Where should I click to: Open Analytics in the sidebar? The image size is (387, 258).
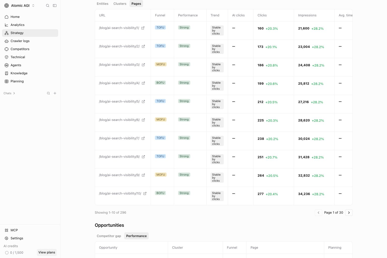click(30, 25)
